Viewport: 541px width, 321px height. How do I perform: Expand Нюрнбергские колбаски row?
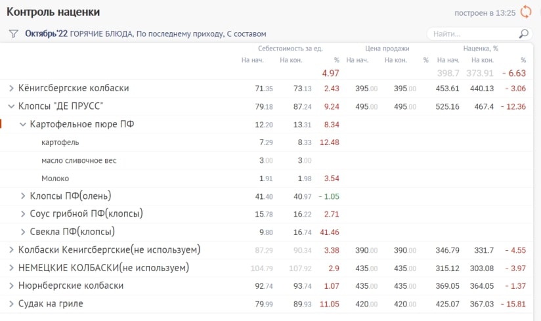tap(11, 286)
